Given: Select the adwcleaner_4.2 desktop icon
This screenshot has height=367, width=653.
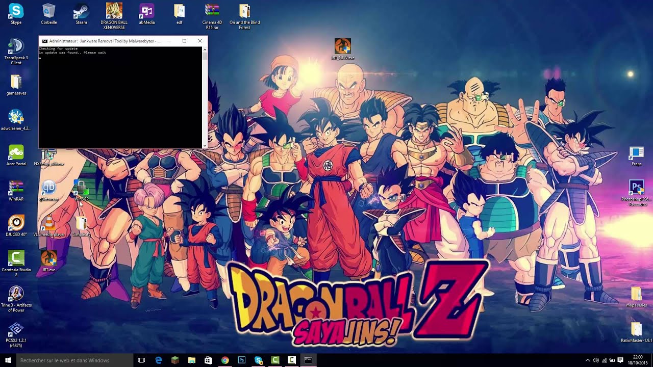Looking at the screenshot, I should tap(16, 120).
